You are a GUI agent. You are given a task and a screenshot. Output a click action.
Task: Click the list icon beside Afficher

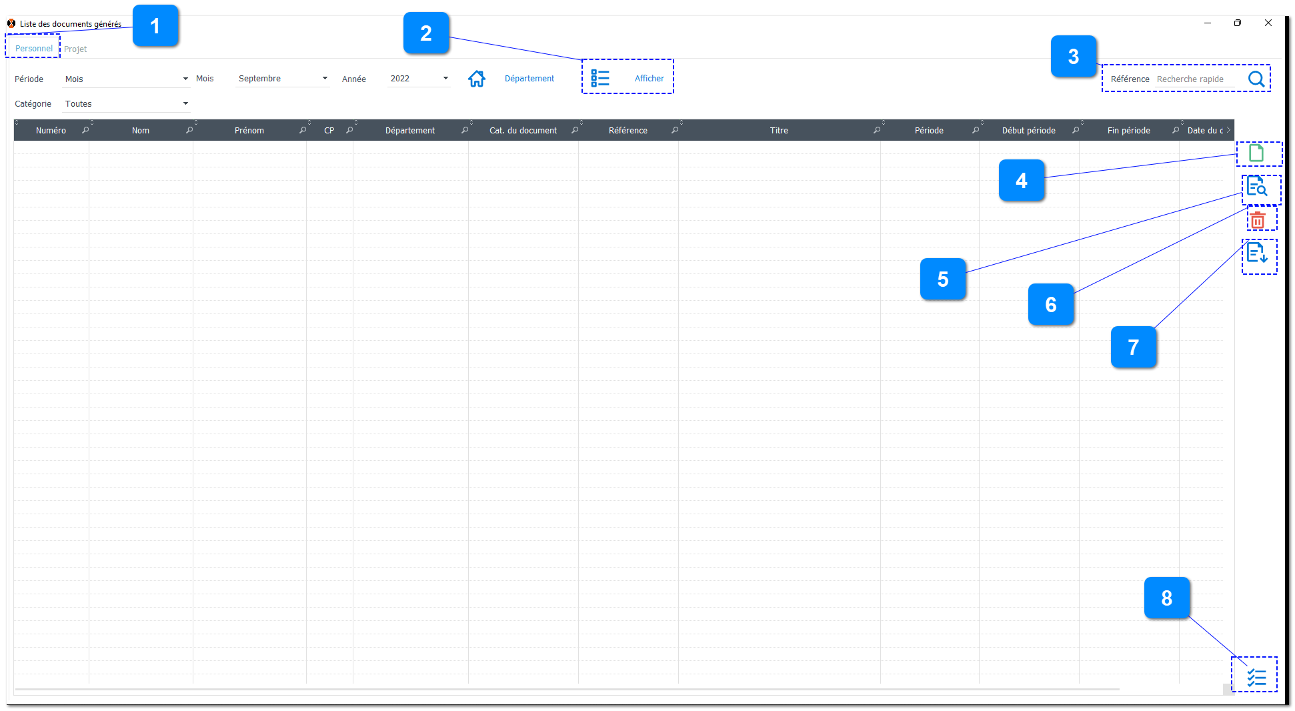(599, 78)
